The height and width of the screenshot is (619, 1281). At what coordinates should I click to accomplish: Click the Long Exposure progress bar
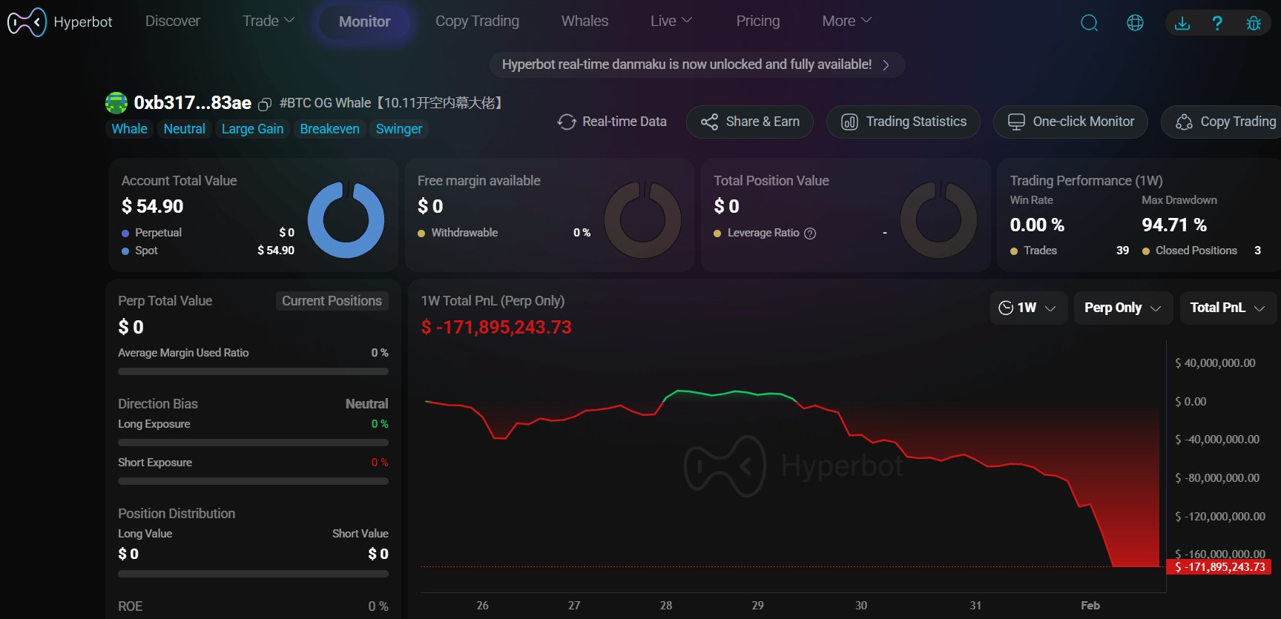(253, 443)
